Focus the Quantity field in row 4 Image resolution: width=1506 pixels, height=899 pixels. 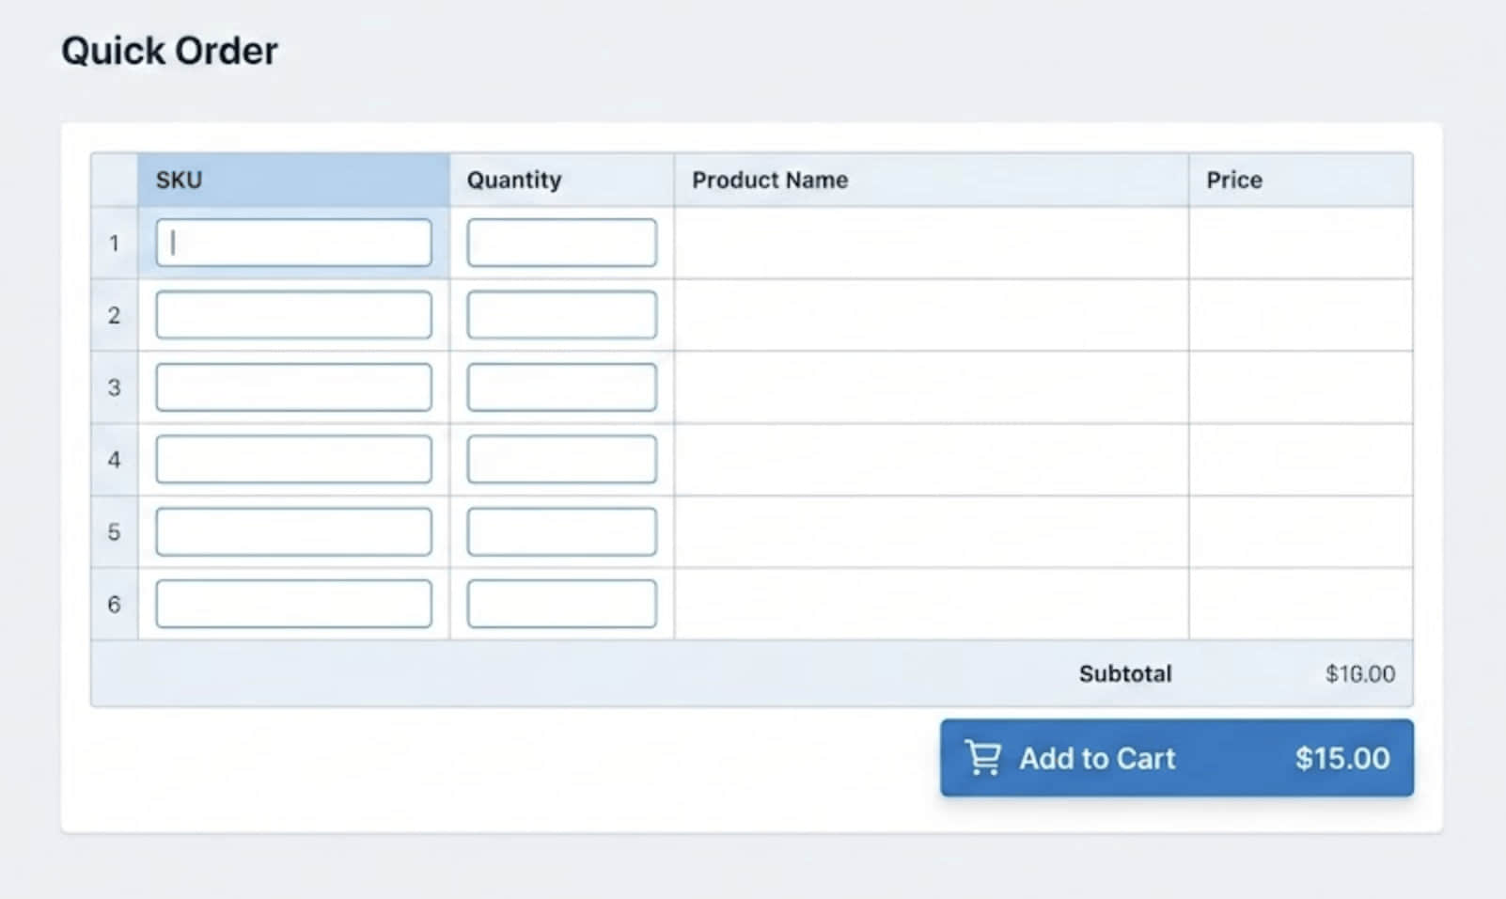(561, 460)
